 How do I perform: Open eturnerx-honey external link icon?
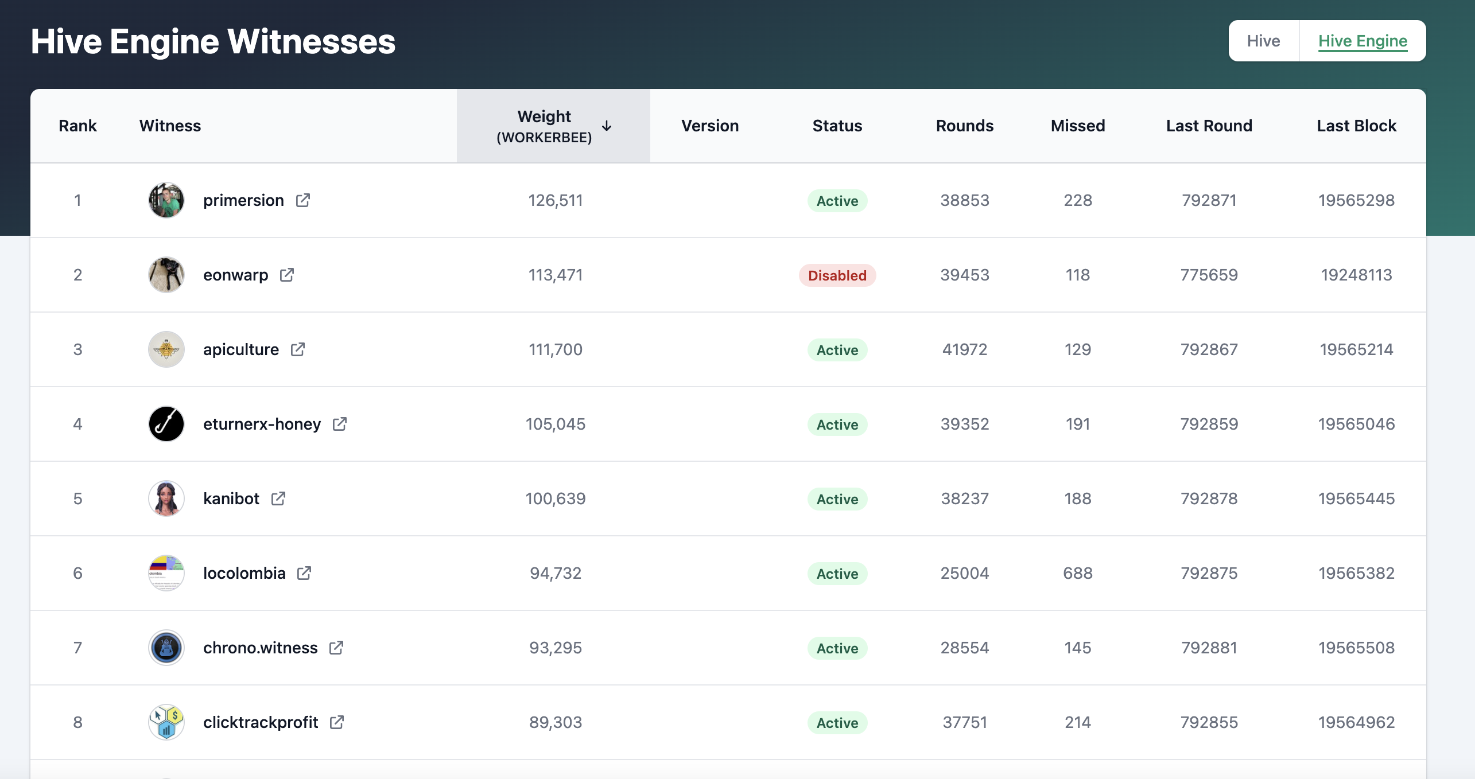click(340, 424)
